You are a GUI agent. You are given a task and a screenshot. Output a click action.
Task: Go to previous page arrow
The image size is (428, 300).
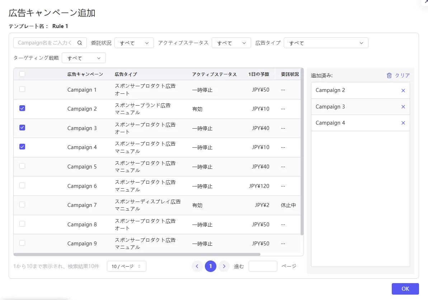pos(197,266)
